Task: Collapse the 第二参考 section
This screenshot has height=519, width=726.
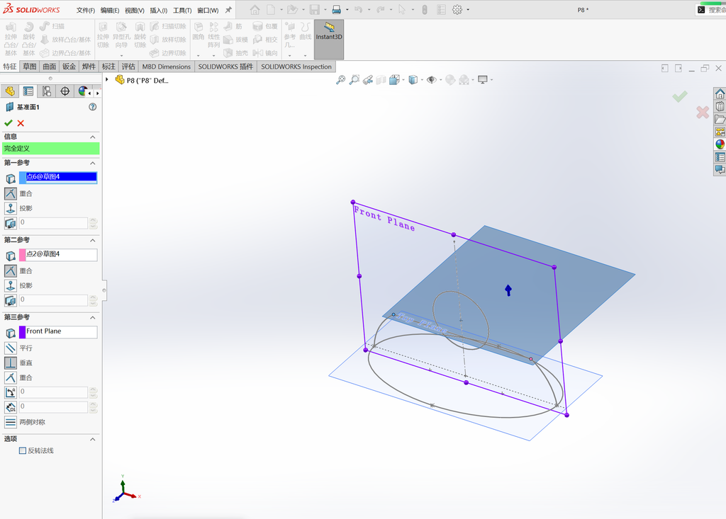Action: 93,240
